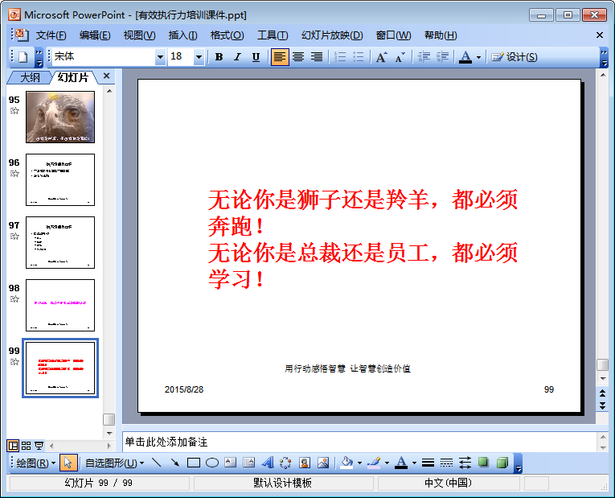
Task: Insert a text box using drawing toolbar
Action: click(x=231, y=463)
